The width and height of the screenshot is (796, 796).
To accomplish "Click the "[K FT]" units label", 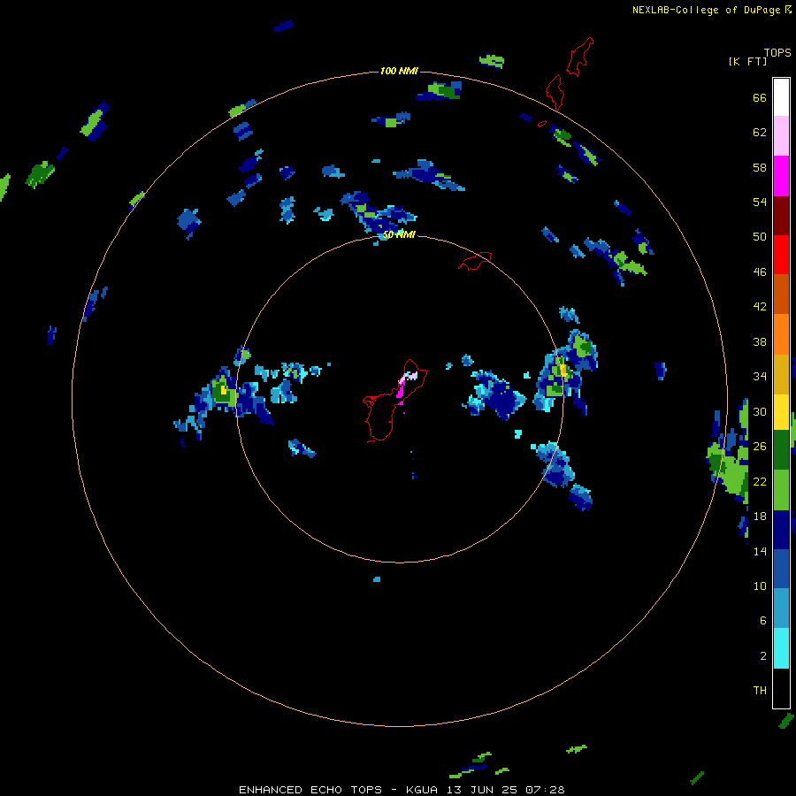I will pyautogui.click(x=747, y=61).
